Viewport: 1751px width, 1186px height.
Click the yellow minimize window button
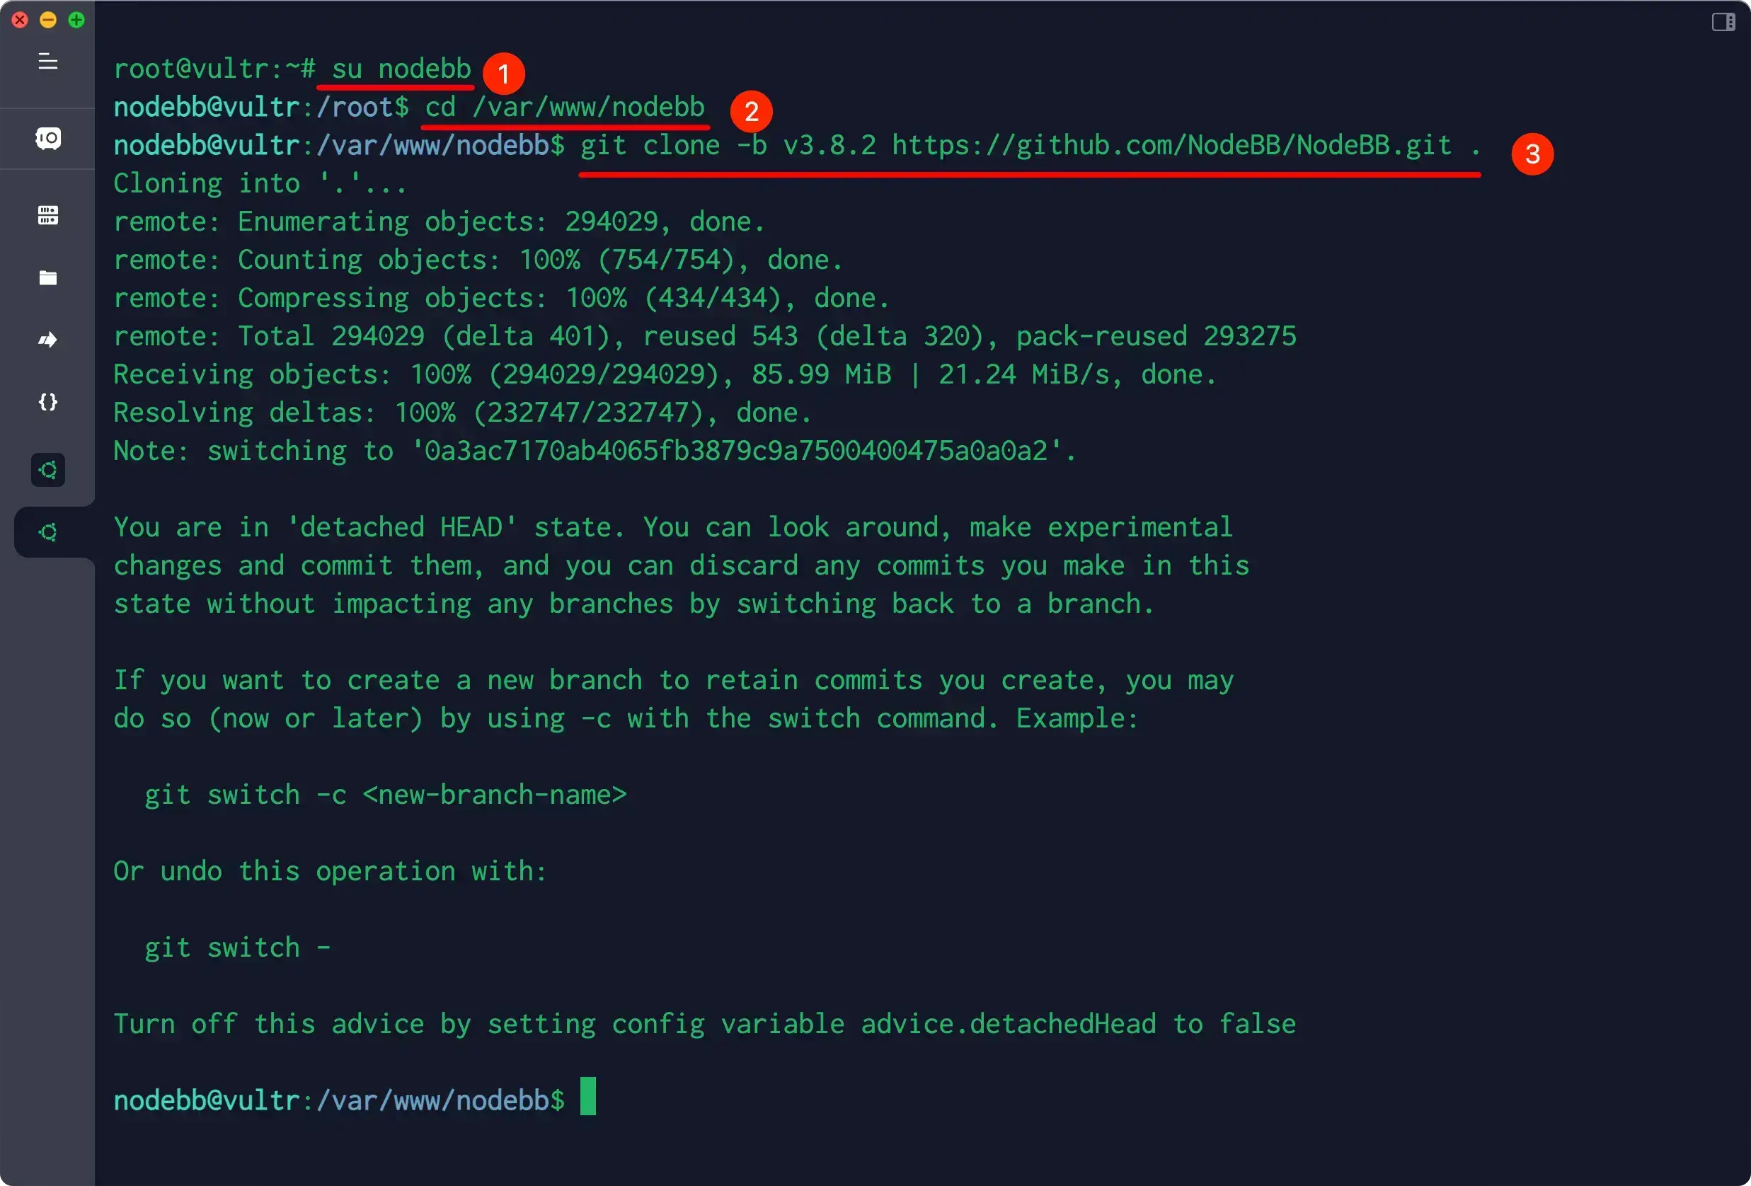(x=47, y=18)
